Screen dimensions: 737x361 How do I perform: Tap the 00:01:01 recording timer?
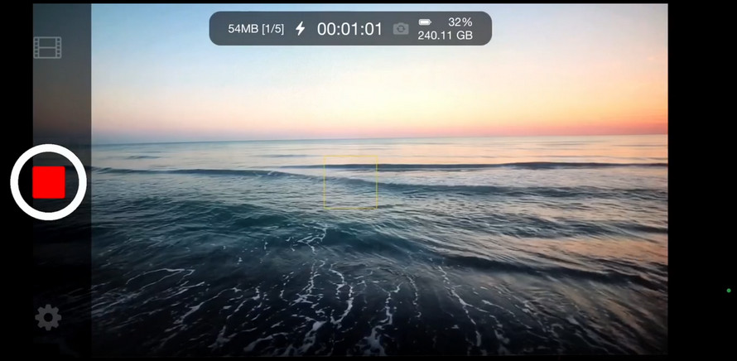(x=349, y=29)
